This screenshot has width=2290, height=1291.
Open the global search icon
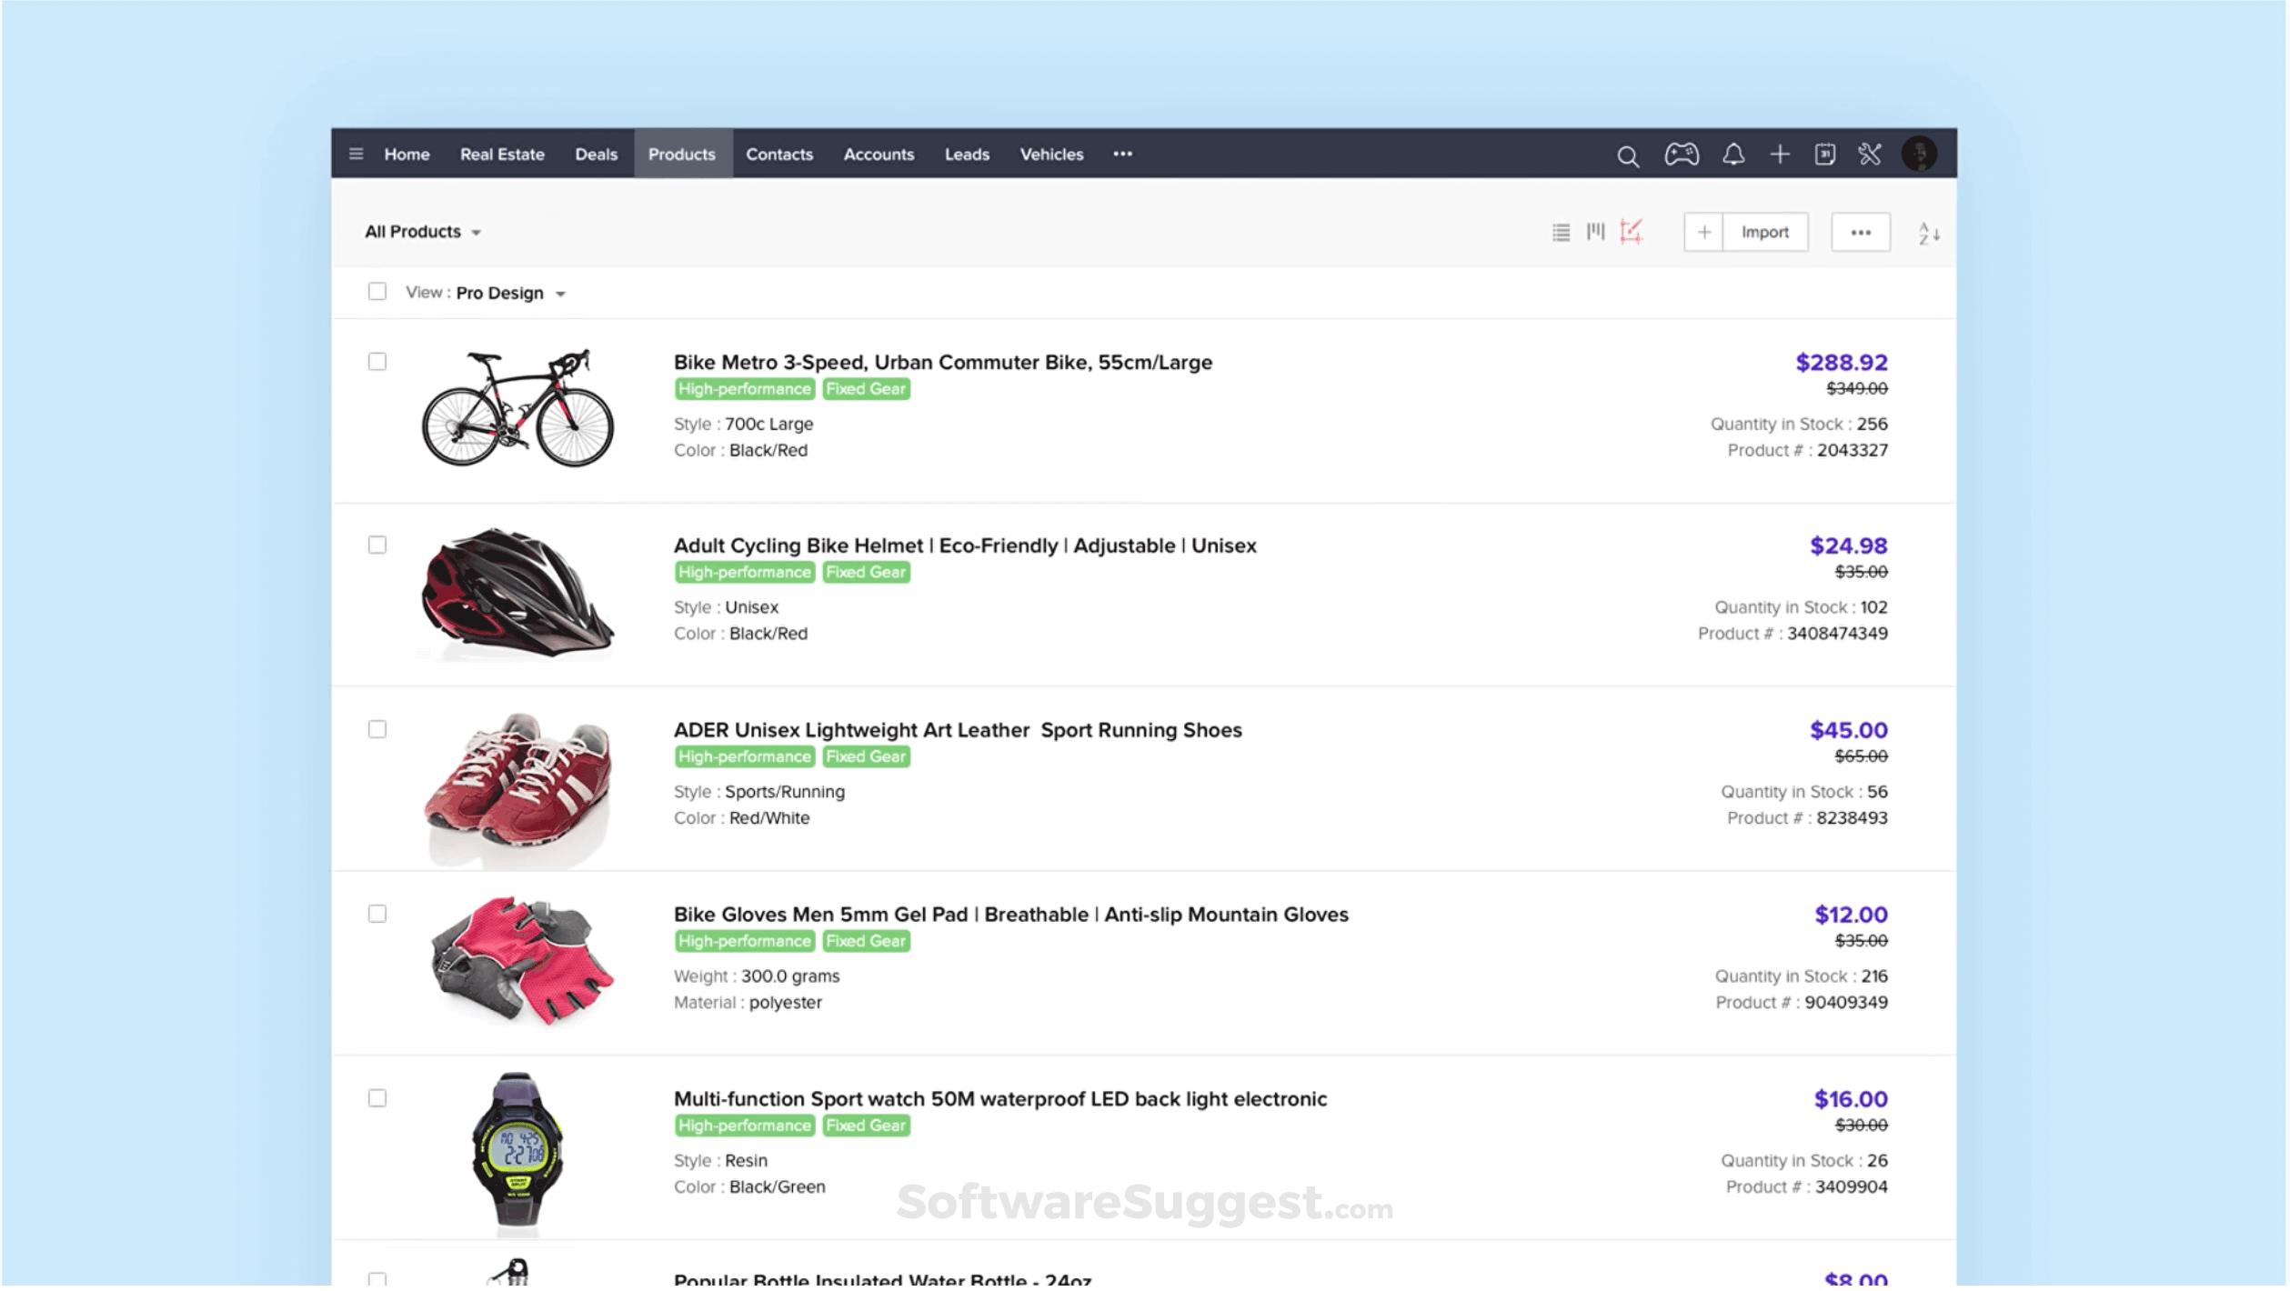coord(1628,155)
